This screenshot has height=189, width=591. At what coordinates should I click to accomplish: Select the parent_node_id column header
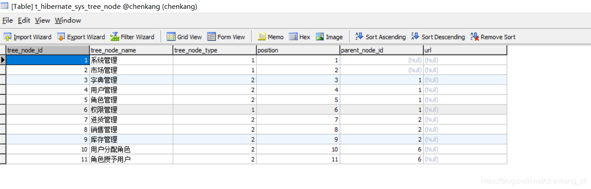pos(381,50)
